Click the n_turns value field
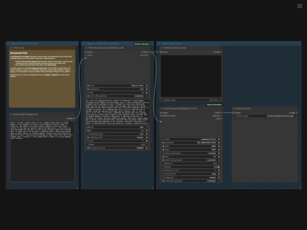This screenshot has height=230, width=307. (117, 141)
